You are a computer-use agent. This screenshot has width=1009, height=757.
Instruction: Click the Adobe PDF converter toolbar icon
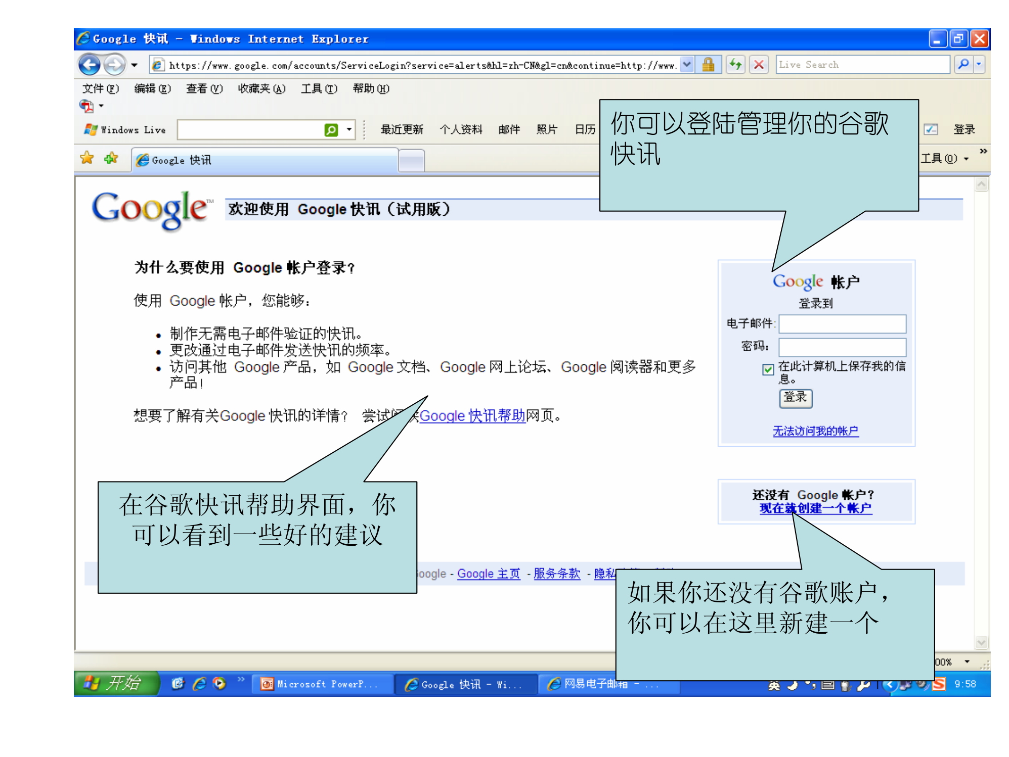[x=86, y=106]
